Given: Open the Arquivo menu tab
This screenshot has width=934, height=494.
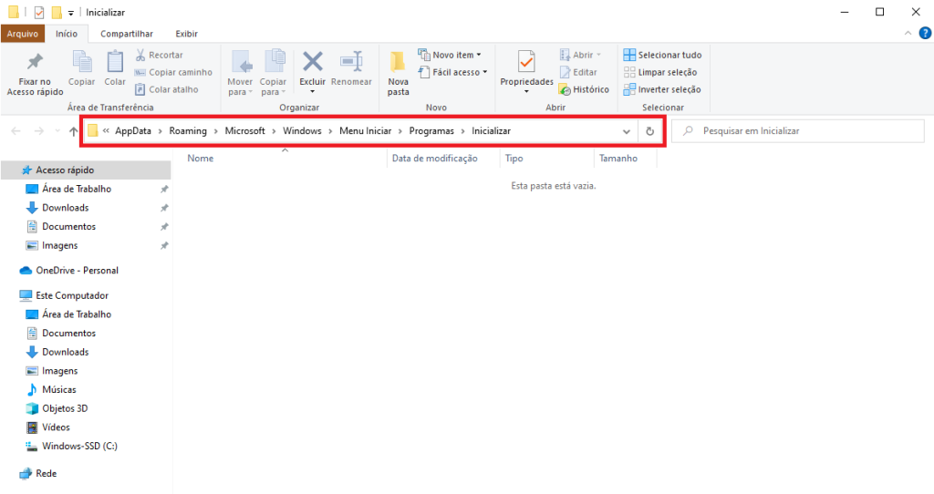Looking at the screenshot, I should click(x=23, y=34).
